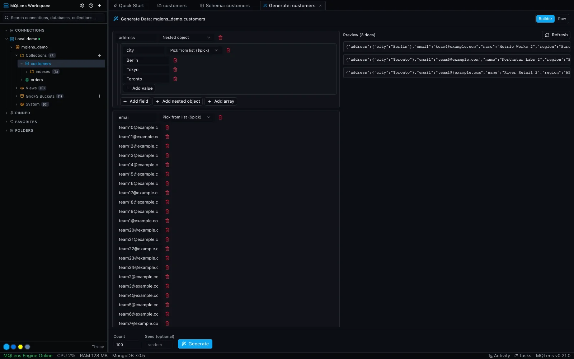Image resolution: width=574 pixels, height=359 pixels.
Task: Select the yellow theme color dot
Action: 20,347
